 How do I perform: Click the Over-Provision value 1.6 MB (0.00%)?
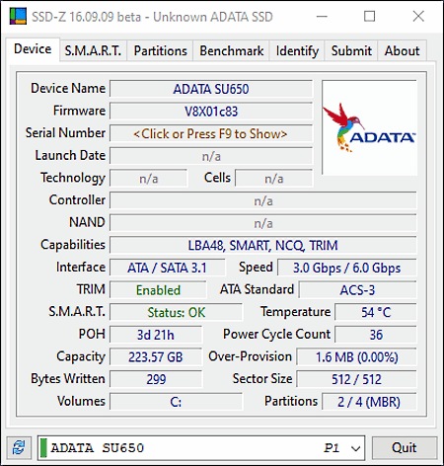coord(357,357)
